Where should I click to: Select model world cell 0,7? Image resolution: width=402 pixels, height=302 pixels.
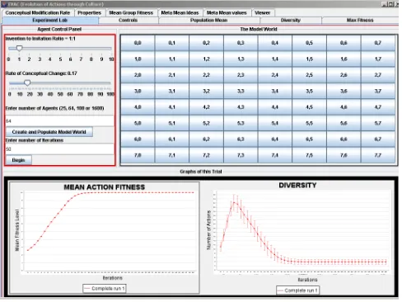(x=378, y=43)
